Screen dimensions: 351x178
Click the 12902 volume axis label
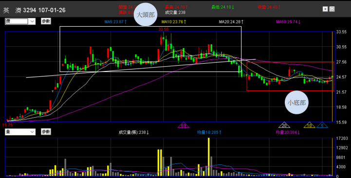click(342, 148)
